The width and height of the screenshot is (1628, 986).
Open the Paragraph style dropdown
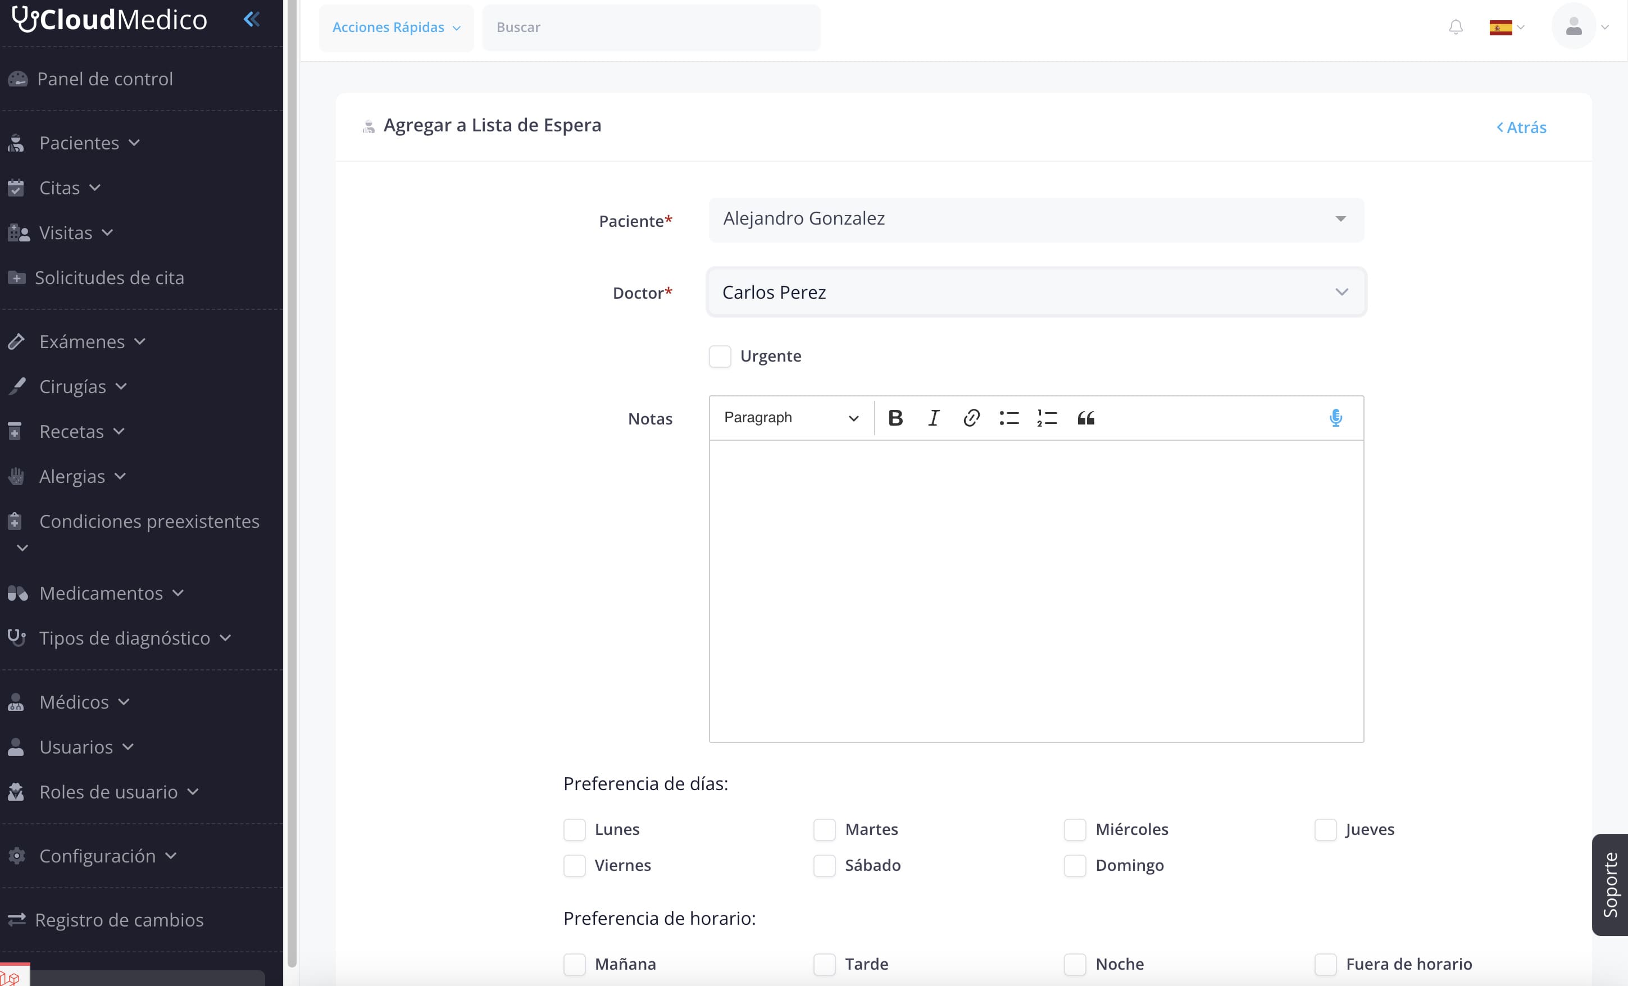point(791,418)
